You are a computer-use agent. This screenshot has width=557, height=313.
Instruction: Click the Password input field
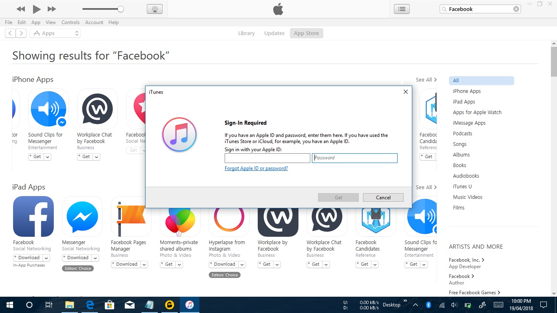coord(355,158)
